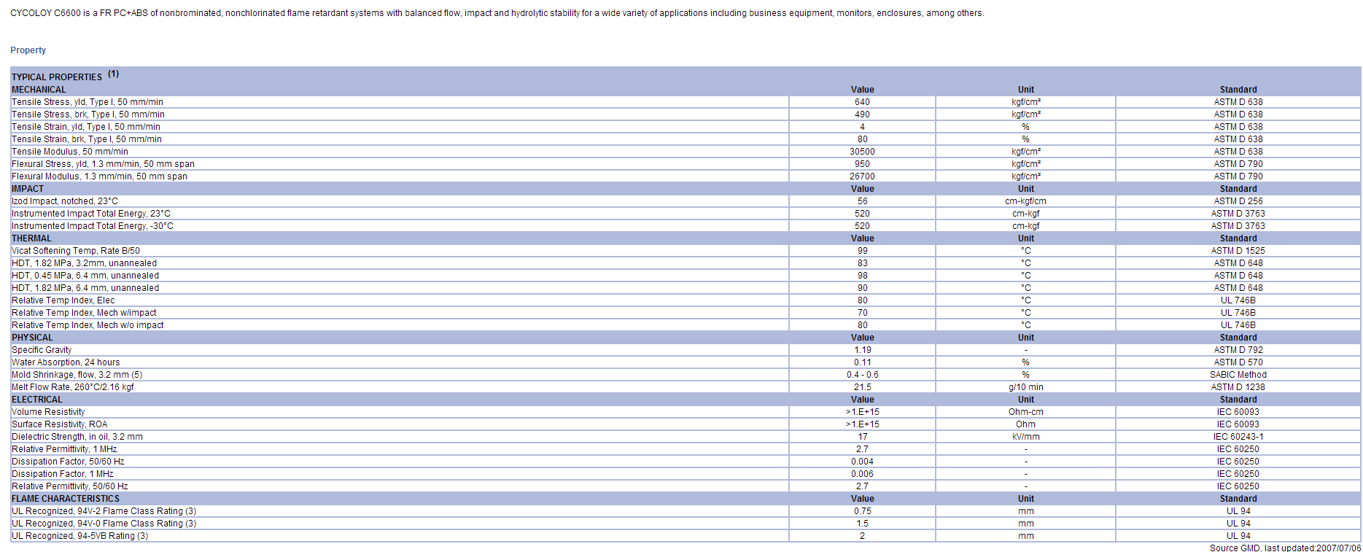Click ASTM D 1525 standard cell
This screenshot has height=552, width=1363.
point(1238,251)
